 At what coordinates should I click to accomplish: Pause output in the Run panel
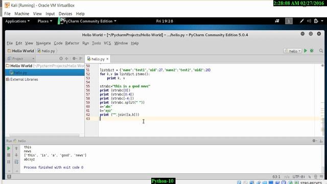9,162
